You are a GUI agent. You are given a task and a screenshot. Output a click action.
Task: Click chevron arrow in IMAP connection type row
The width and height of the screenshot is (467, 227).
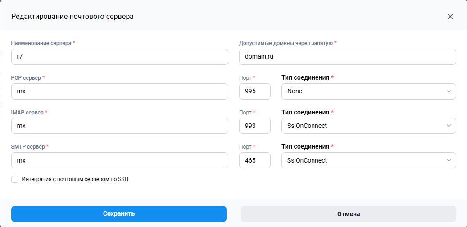coord(449,126)
